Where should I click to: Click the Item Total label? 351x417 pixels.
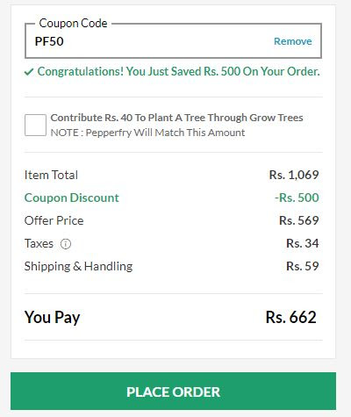click(51, 175)
